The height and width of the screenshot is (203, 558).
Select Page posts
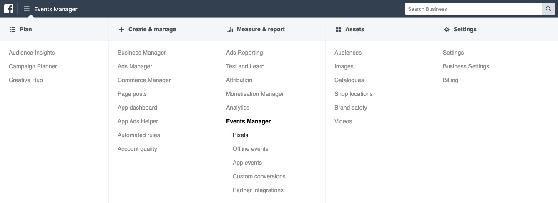[132, 94]
